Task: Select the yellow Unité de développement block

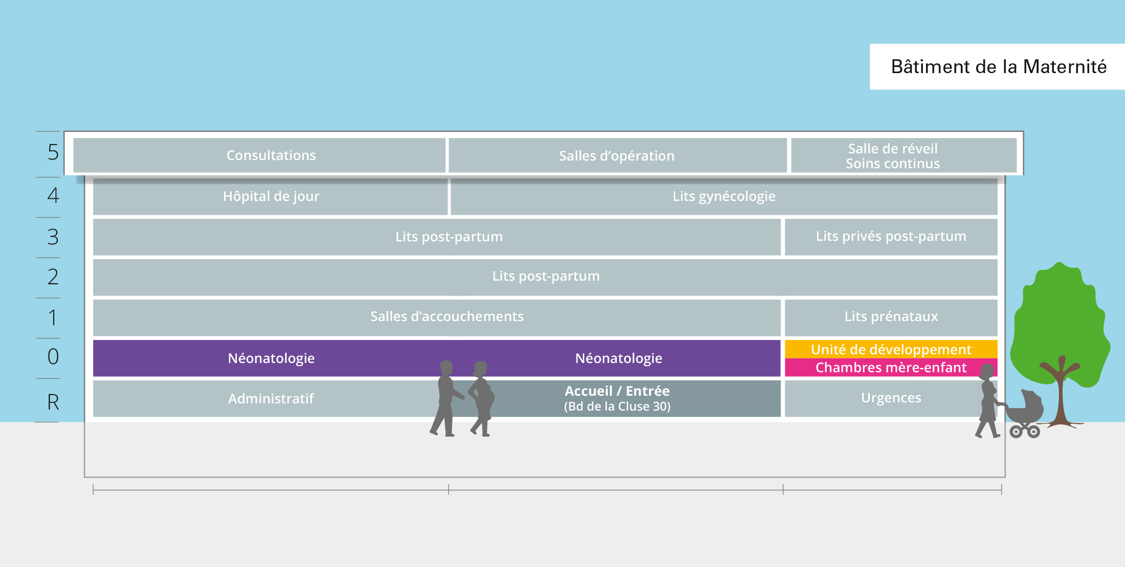Action: pos(891,349)
